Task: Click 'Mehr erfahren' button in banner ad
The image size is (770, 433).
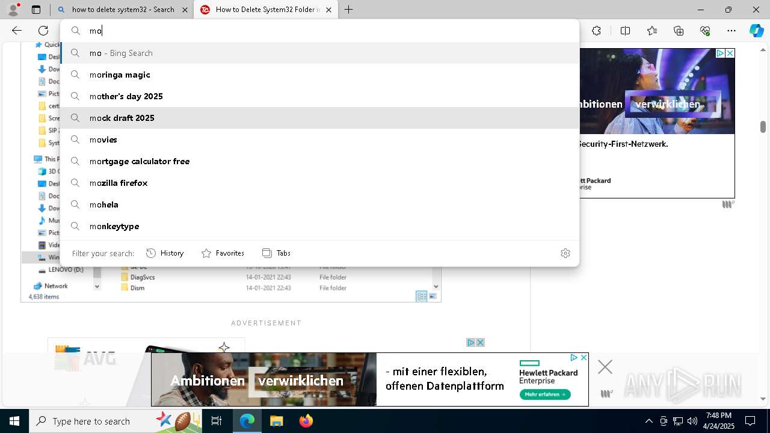Action: [545, 395]
